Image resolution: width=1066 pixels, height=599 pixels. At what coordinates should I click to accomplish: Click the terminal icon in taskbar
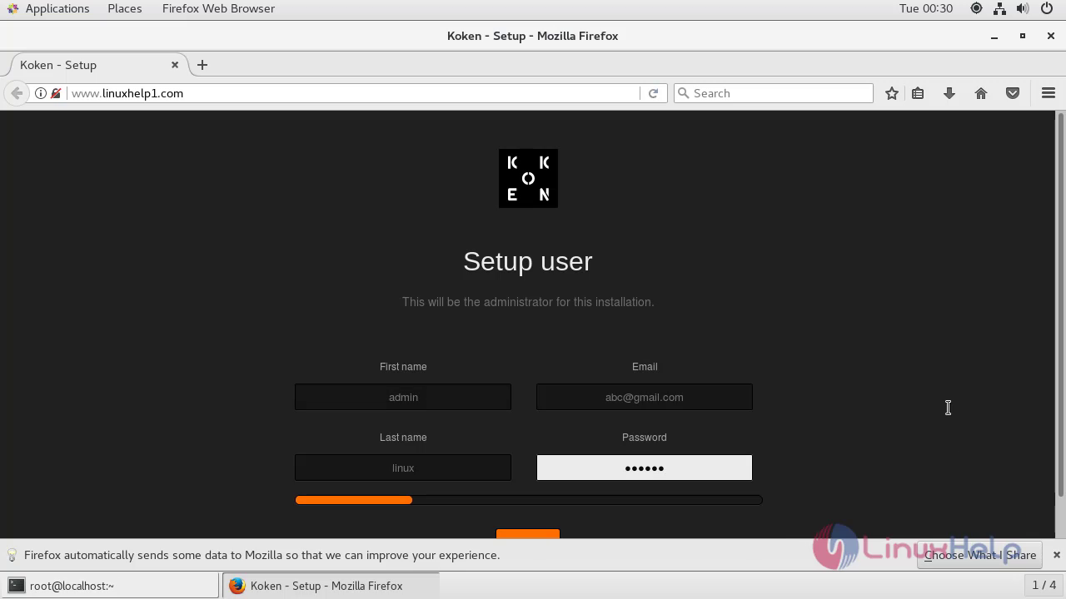click(x=16, y=586)
